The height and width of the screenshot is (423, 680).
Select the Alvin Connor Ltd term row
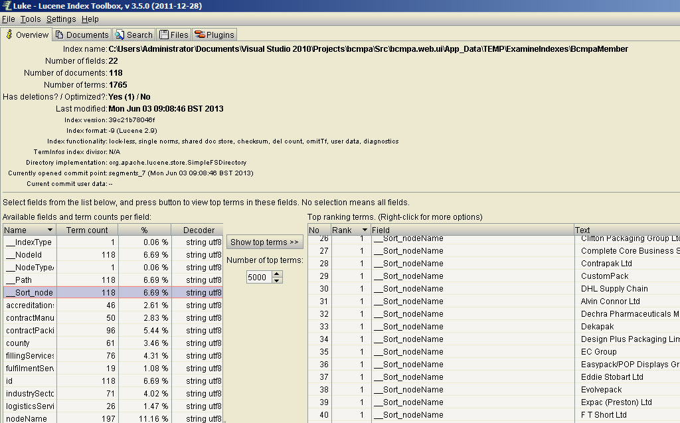click(494, 301)
